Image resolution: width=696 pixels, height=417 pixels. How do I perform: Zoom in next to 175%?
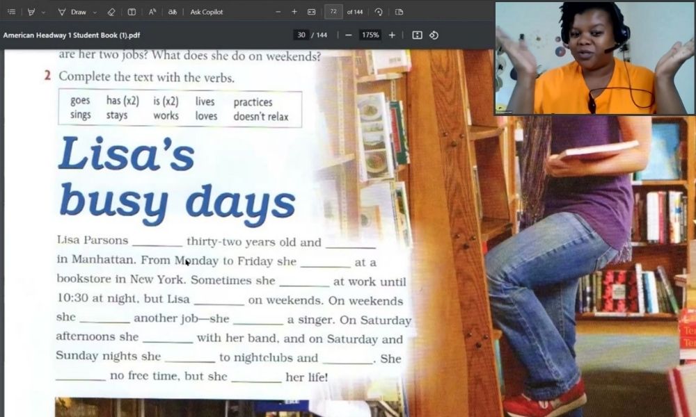[392, 35]
